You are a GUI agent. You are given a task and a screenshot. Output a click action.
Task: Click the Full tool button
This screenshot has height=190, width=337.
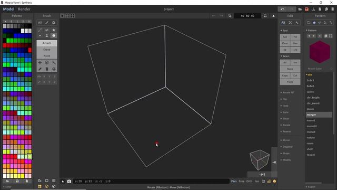click(x=285, y=37)
